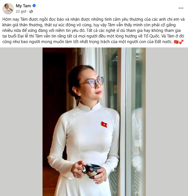188x196 pixels.
Task: Click the gray area left of the photo
Action: point(21,122)
